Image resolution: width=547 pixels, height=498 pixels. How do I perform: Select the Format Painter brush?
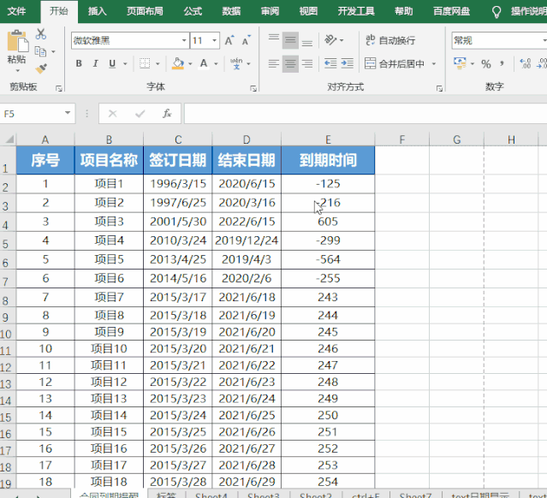[x=41, y=68]
